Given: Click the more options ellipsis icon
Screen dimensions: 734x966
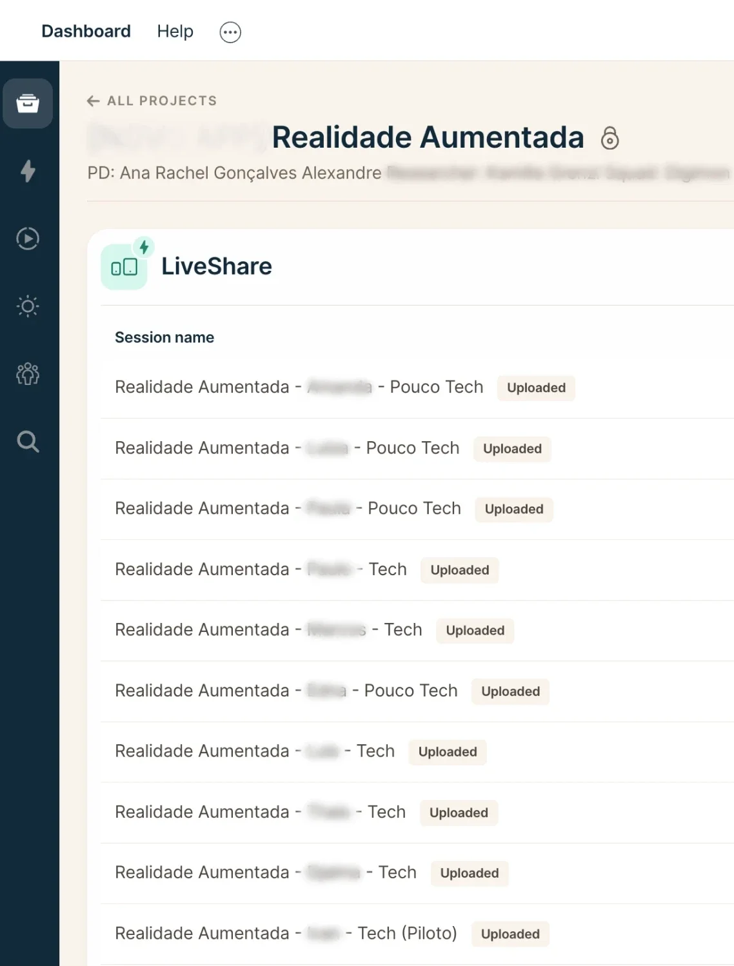Looking at the screenshot, I should coord(230,32).
